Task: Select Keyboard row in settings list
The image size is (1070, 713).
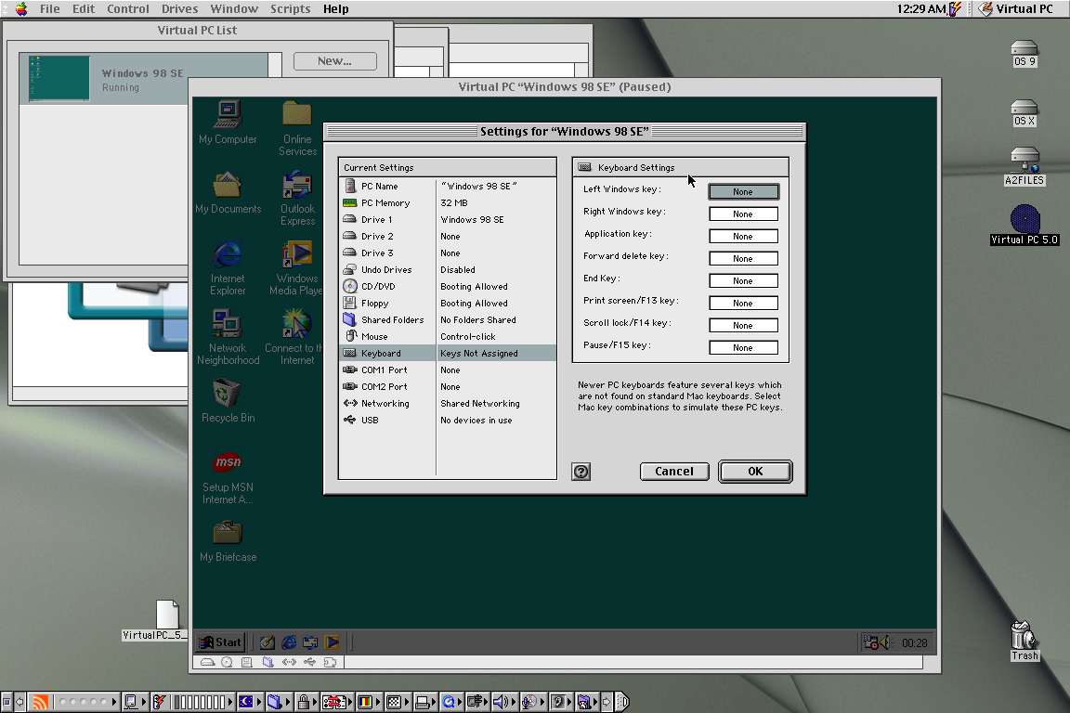Action: click(448, 354)
